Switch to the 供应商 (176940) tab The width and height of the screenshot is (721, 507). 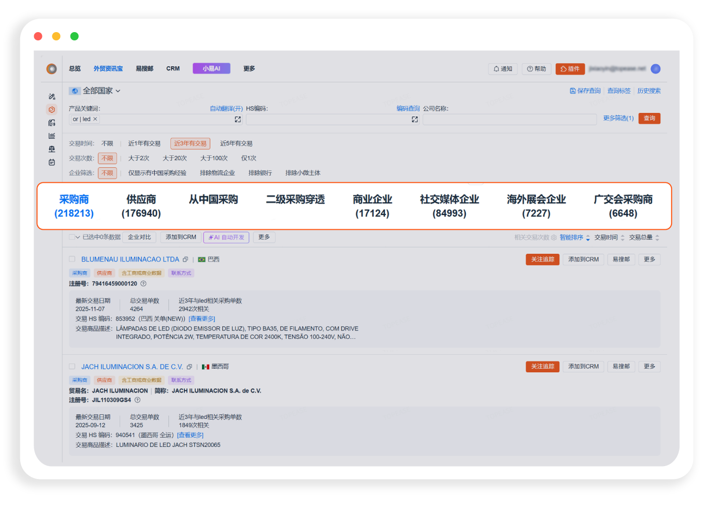(141, 206)
